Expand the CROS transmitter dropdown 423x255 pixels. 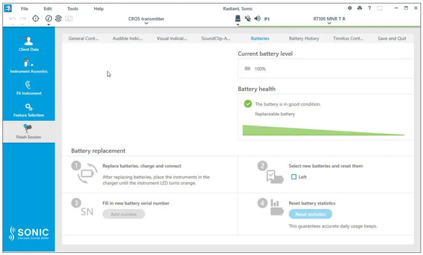(146, 24)
